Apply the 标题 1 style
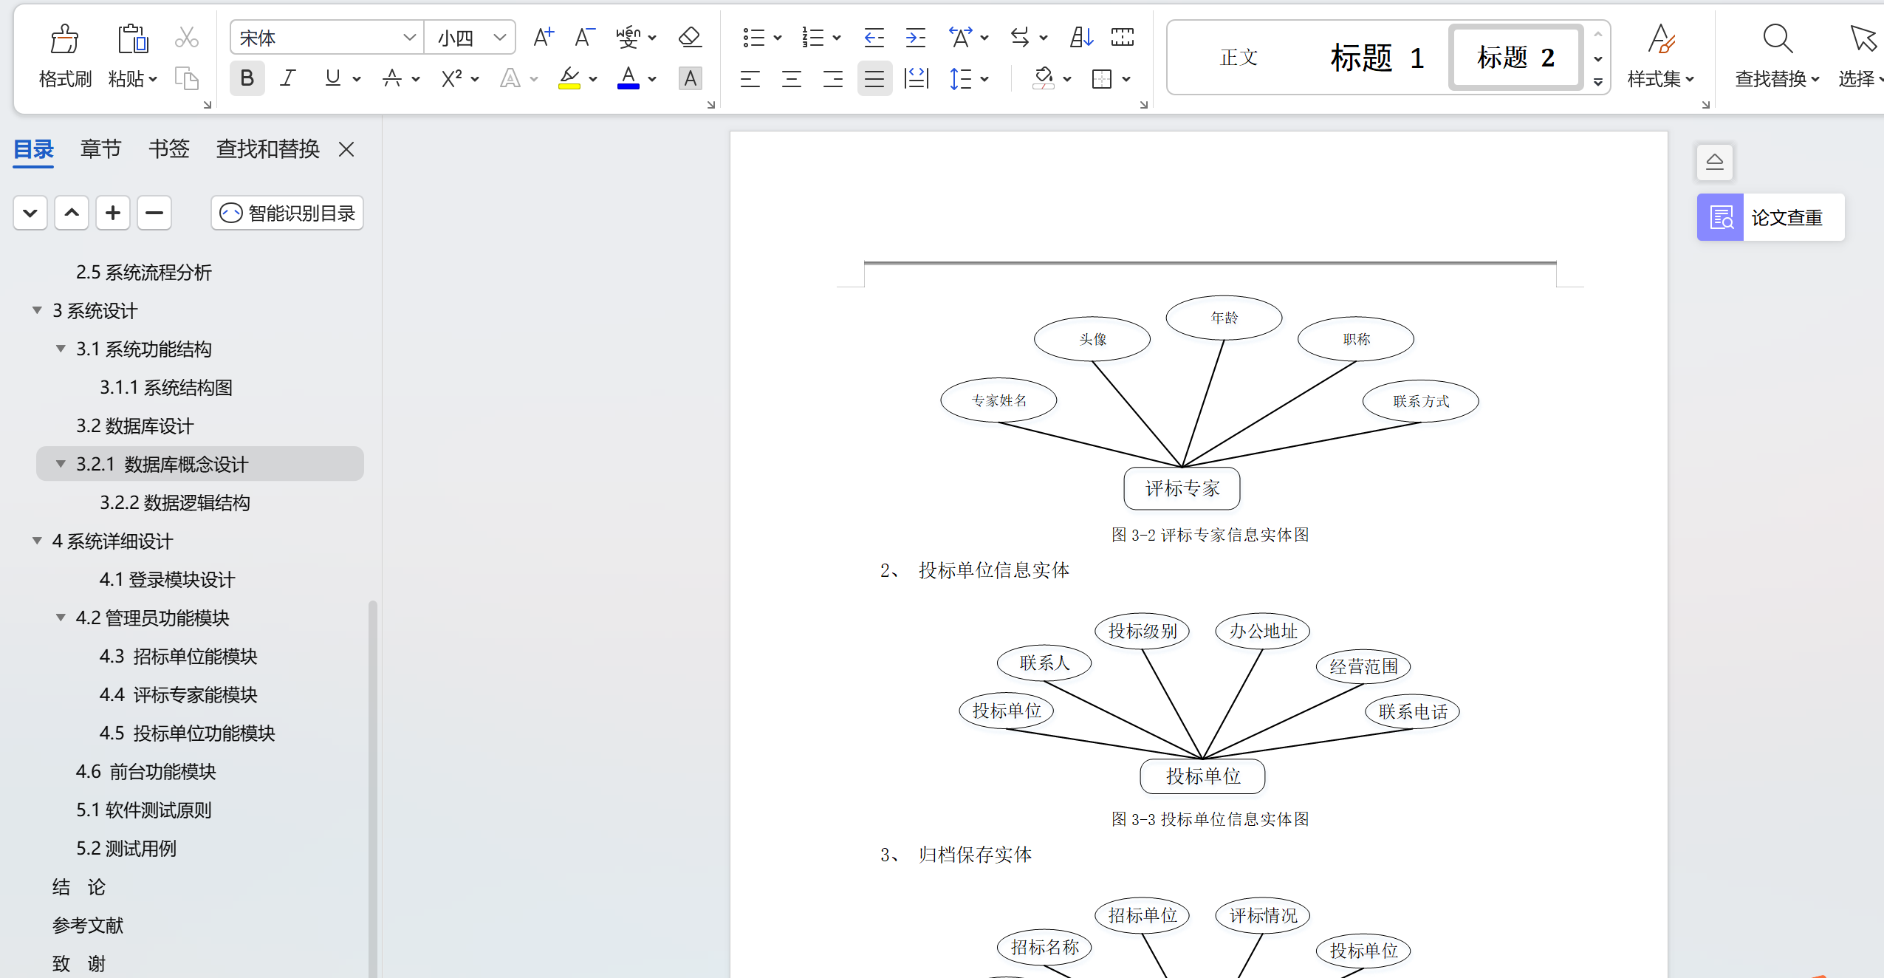Image resolution: width=1884 pixels, height=978 pixels. tap(1377, 58)
